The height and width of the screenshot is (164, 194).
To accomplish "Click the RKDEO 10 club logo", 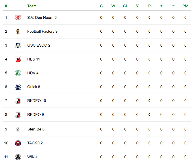I will pos(18,101).
